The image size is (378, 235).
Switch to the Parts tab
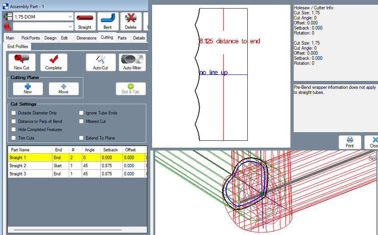[x=122, y=38]
